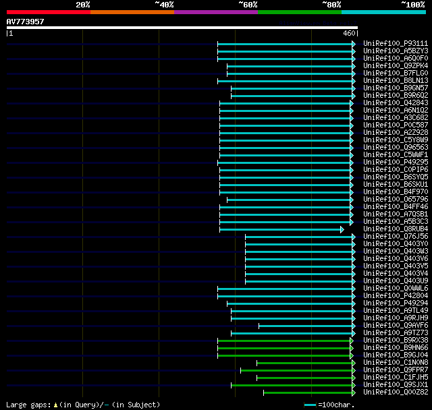Open the UniRef100_A6Q0F0 entry
Viewport: 432px width, 410px height.
396,59
